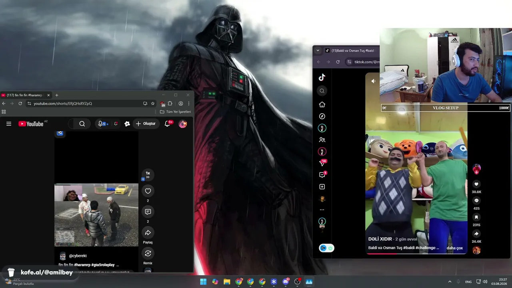Viewport: 512px width, 288px height.
Task: Open YouTube hamburger guide menu
Action: (x=9, y=124)
